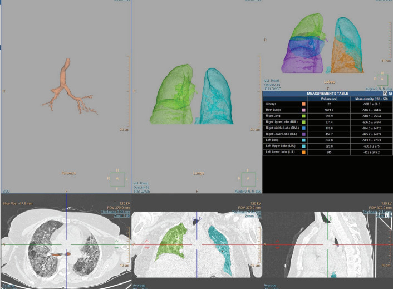Click the Both Lungs pink color swatch

click(x=303, y=110)
